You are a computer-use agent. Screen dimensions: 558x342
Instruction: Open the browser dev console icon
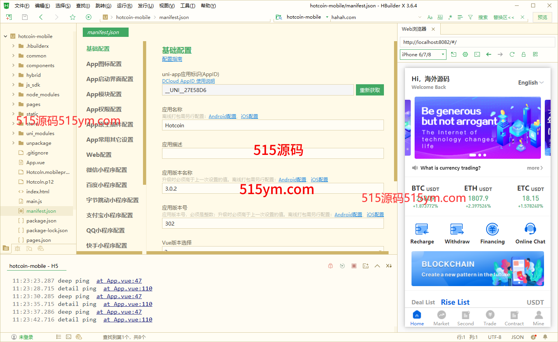[477, 54]
